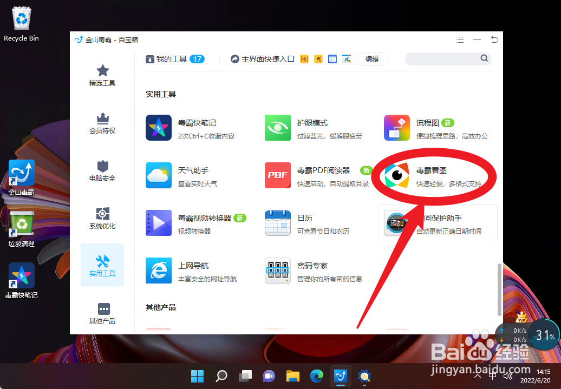Click the search magnifier icon
The width and height of the screenshot is (561, 389).
click(484, 58)
